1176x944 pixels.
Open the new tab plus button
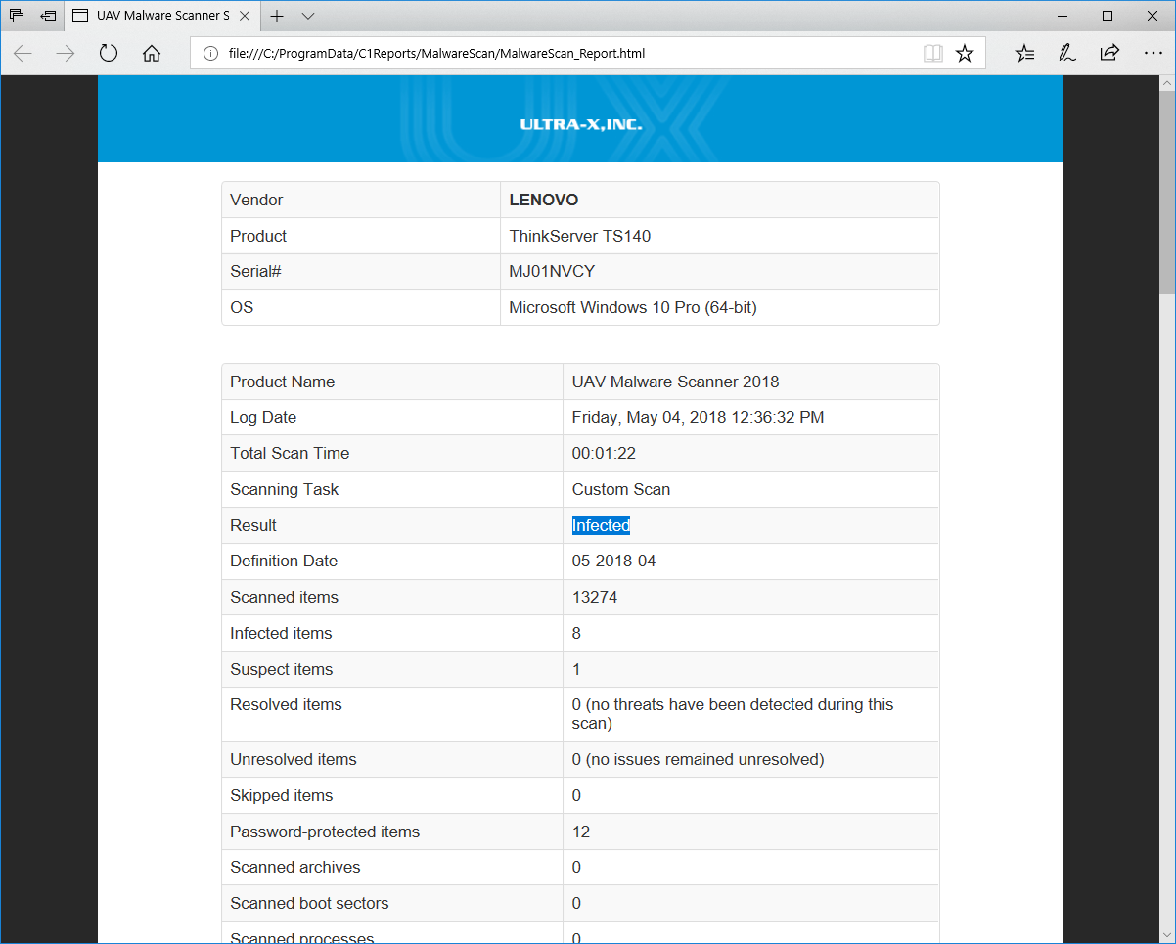(x=277, y=16)
